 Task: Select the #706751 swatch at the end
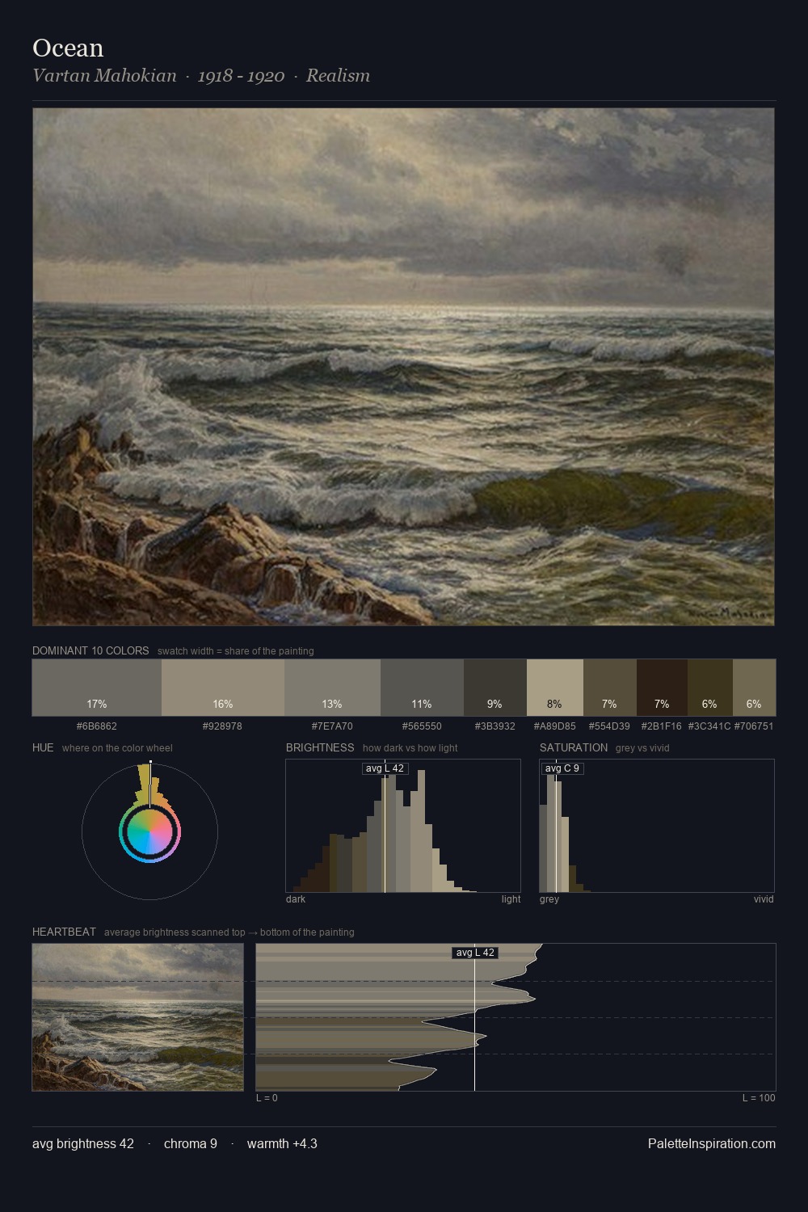coord(754,688)
